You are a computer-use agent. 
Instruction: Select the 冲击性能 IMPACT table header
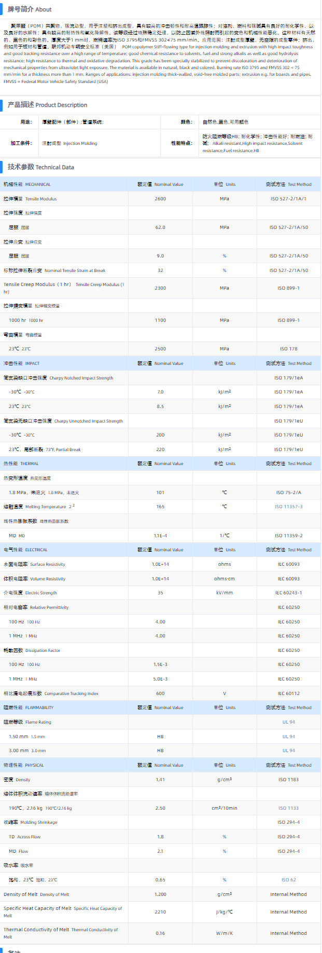pos(21,363)
